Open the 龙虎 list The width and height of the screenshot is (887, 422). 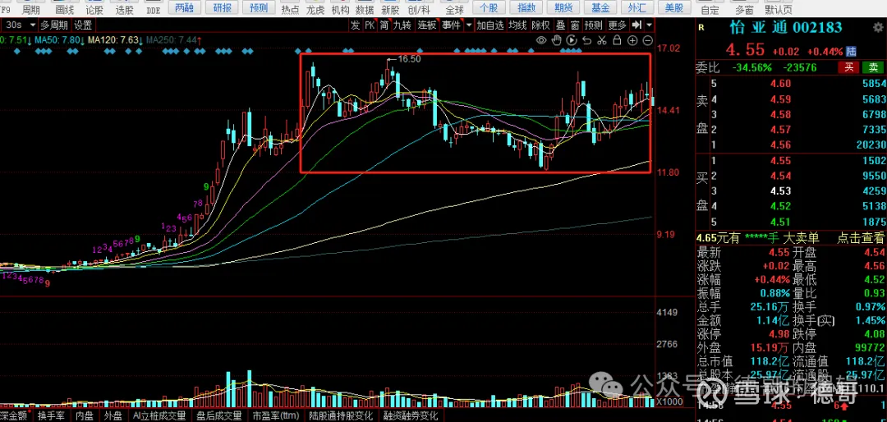315,9
